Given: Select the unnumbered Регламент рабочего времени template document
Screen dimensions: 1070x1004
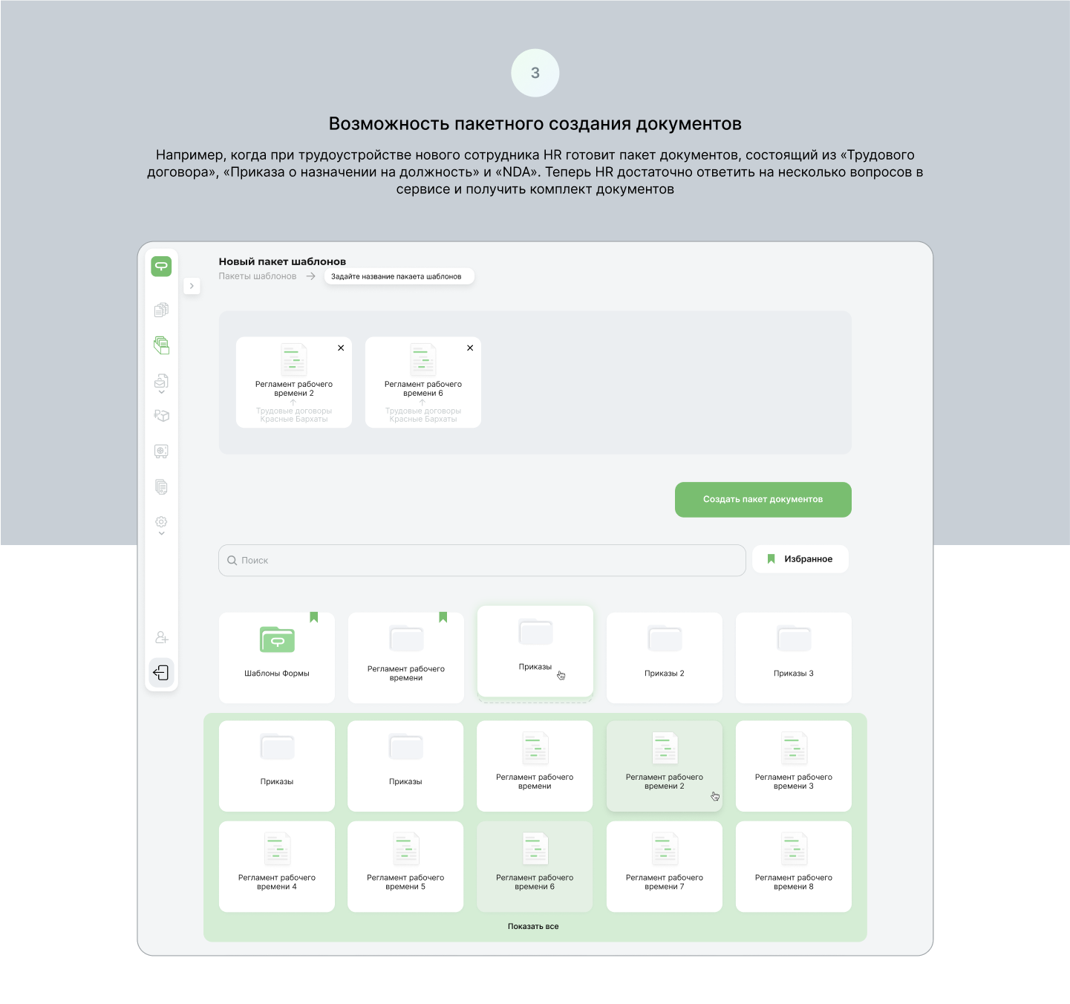Looking at the screenshot, I should point(535,766).
